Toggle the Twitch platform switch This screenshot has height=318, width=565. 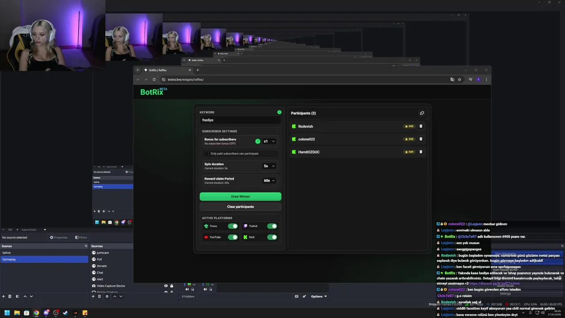272,226
